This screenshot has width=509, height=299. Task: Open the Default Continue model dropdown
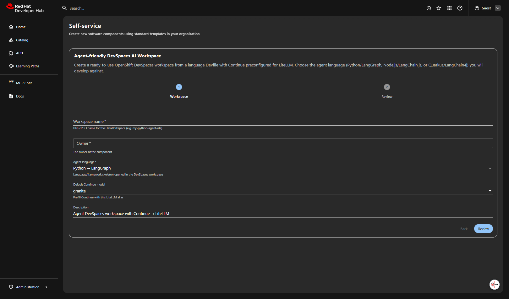pos(283,191)
